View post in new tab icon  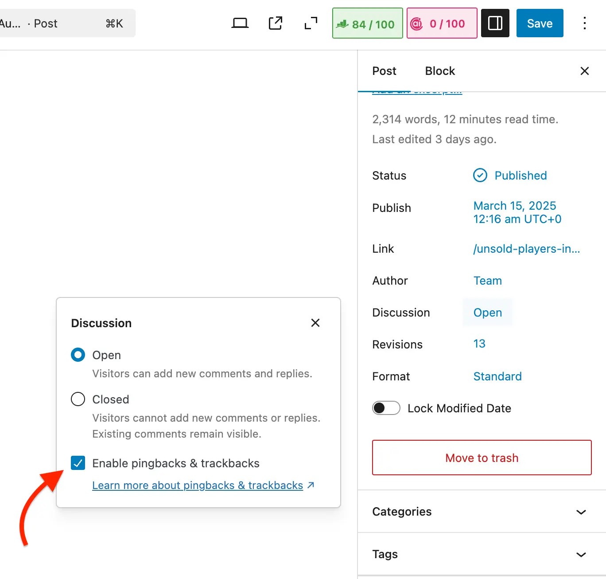click(276, 23)
